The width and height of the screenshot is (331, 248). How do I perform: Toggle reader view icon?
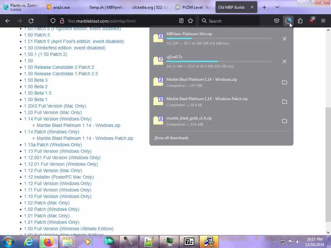(181, 21)
